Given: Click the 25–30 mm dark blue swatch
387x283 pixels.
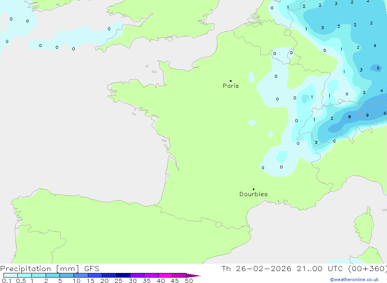Looking at the screenshot, I should click(x=123, y=275).
